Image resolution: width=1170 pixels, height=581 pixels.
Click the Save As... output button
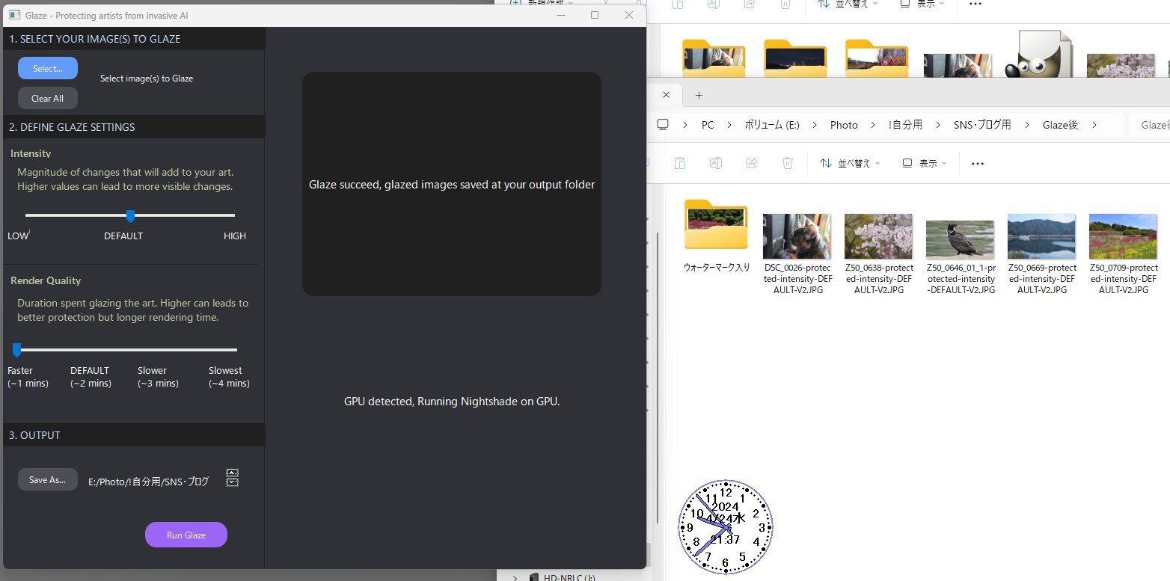(x=48, y=479)
